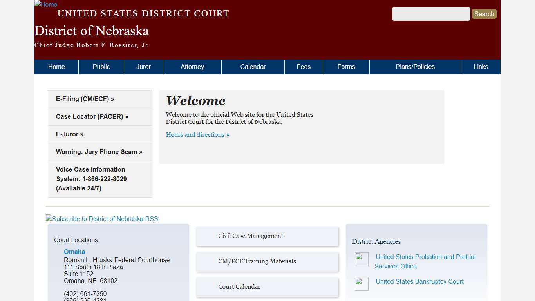This screenshot has height=301, width=535.
Task: Open the Plans/Policies menu
Action: point(415,67)
